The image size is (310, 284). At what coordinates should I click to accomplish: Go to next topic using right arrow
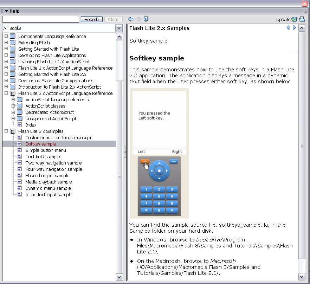(295, 28)
